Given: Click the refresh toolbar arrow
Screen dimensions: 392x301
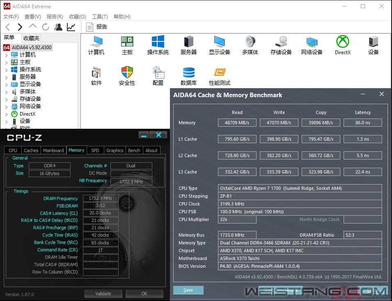Looking at the screenshot, I should click(x=46, y=27).
